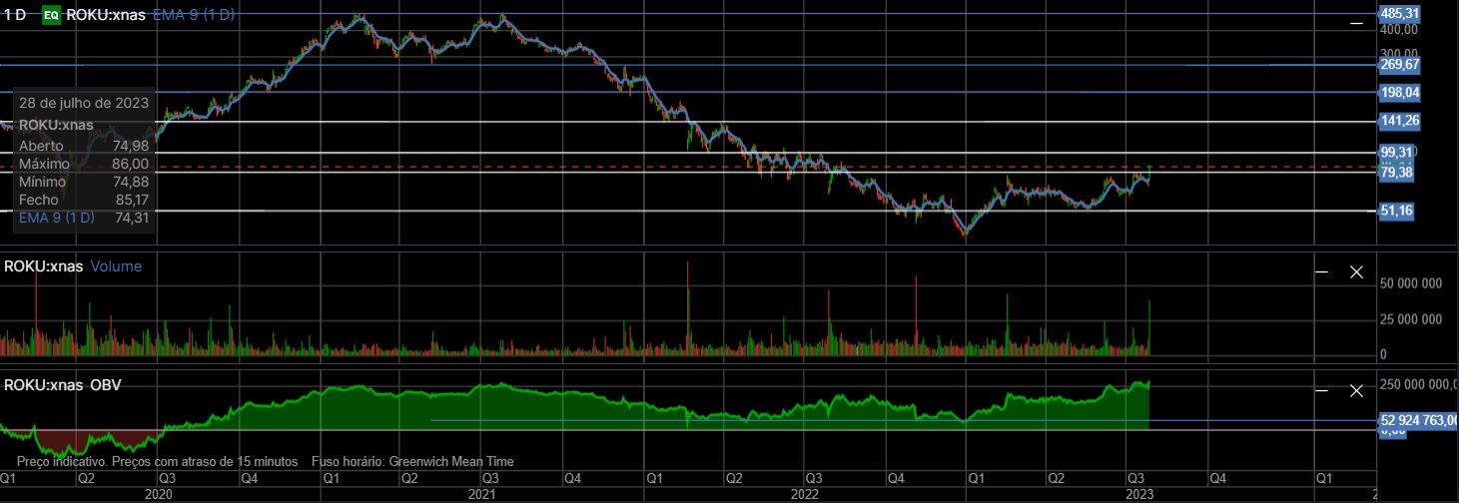Select the EMA 9 (1 D) indicator label in header
The width and height of the screenshot is (1459, 503).
coord(194,15)
